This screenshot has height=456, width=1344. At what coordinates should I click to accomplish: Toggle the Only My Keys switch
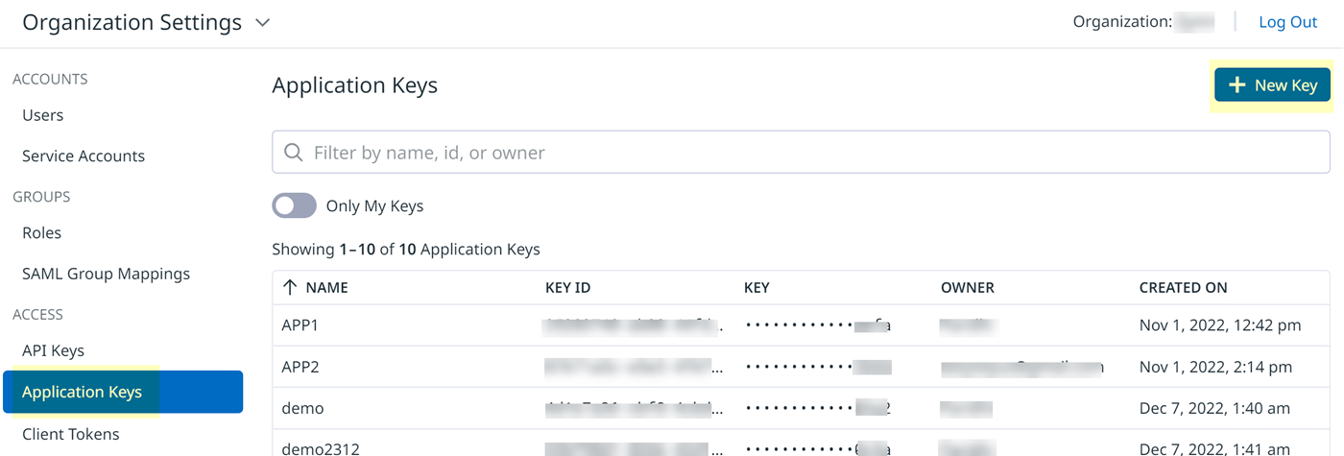tap(294, 205)
